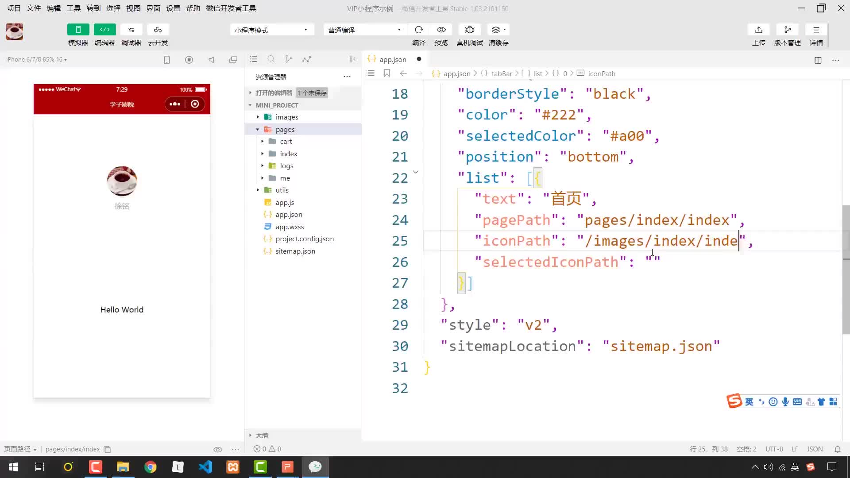Toggle the preview mode icon

pyautogui.click(x=441, y=30)
